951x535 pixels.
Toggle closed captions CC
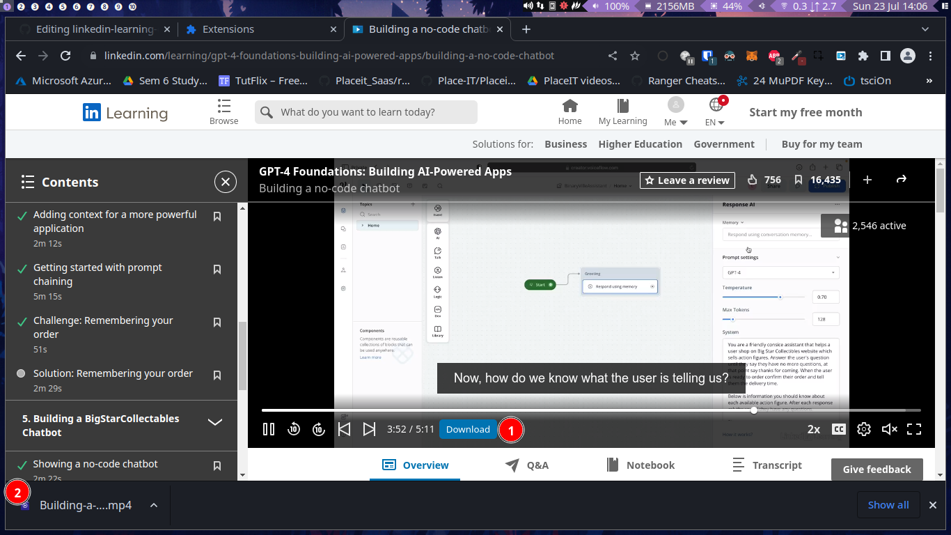[839, 429]
